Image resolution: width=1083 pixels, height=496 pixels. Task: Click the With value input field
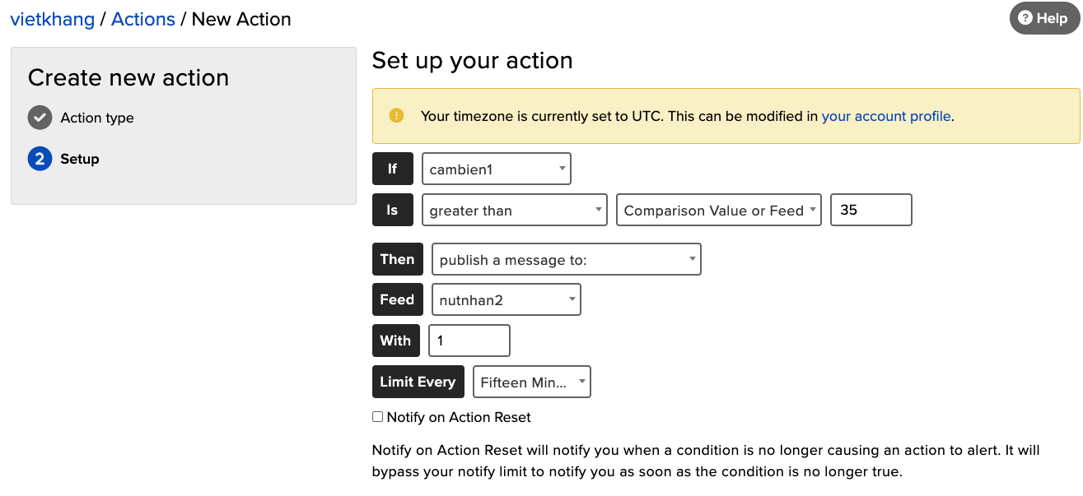tap(469, 341)
